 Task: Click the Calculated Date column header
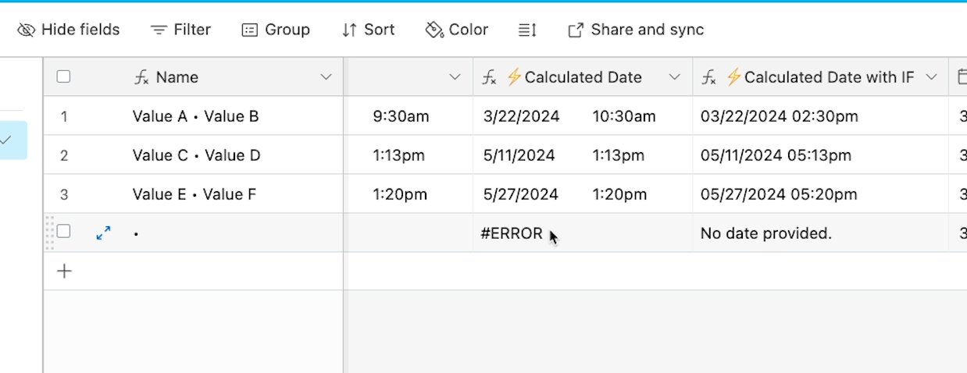pos(583,77)
